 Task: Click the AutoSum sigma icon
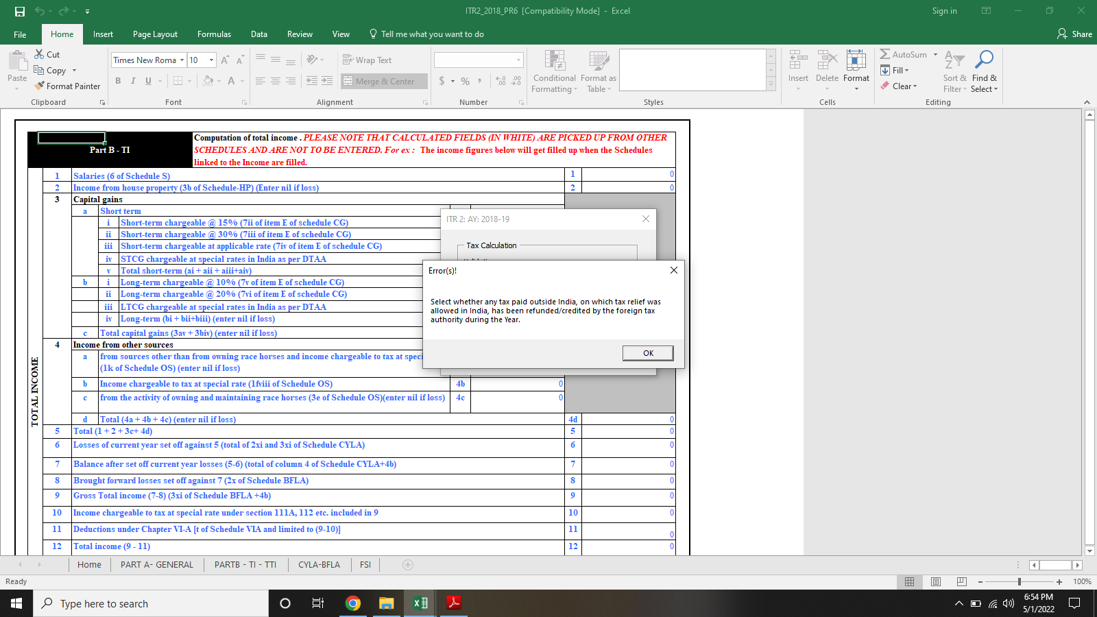click(x=885, y=54)
